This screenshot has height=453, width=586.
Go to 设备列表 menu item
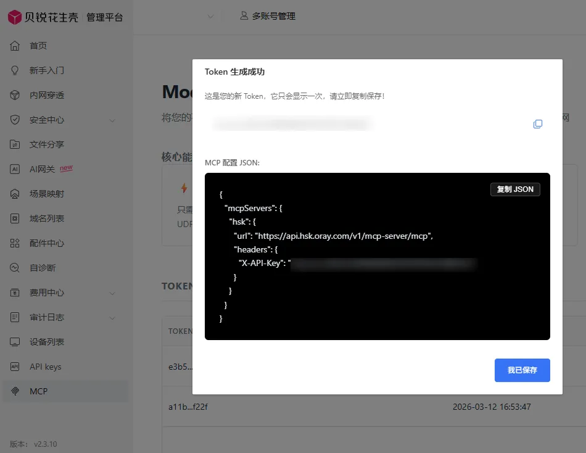click(47, 342)
